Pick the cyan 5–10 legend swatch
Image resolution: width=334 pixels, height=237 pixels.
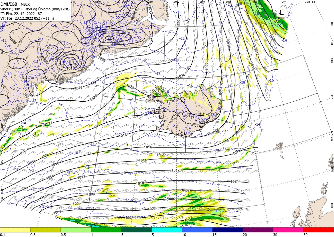167,230
